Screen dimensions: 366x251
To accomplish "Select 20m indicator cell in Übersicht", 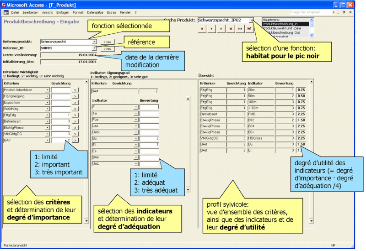I will click(x=261, y=90).
